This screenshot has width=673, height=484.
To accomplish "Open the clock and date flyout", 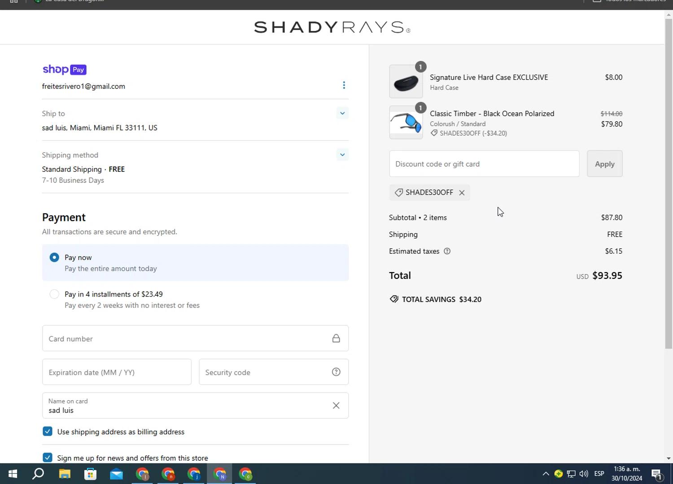I will (627, 474).
